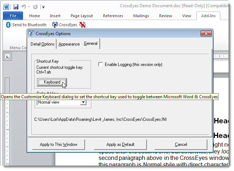Expand the Normal view dropdown arrow
The width and height of the screenshot is (234, 171).
[x=83, y=102]
